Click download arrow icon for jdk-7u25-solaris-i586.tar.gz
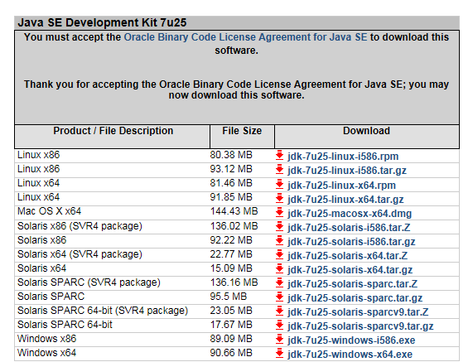This screenshot has height=362, width=473. tap(280, 241)
